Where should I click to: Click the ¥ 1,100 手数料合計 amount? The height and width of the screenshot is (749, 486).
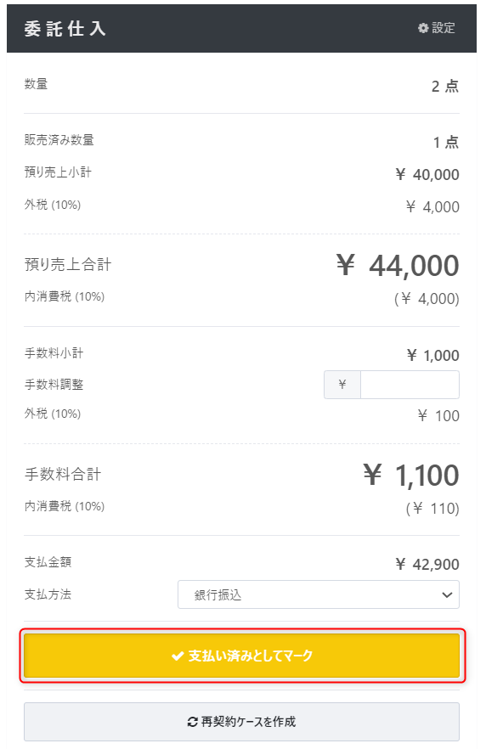pyautogui.click(x=411, y=476)
